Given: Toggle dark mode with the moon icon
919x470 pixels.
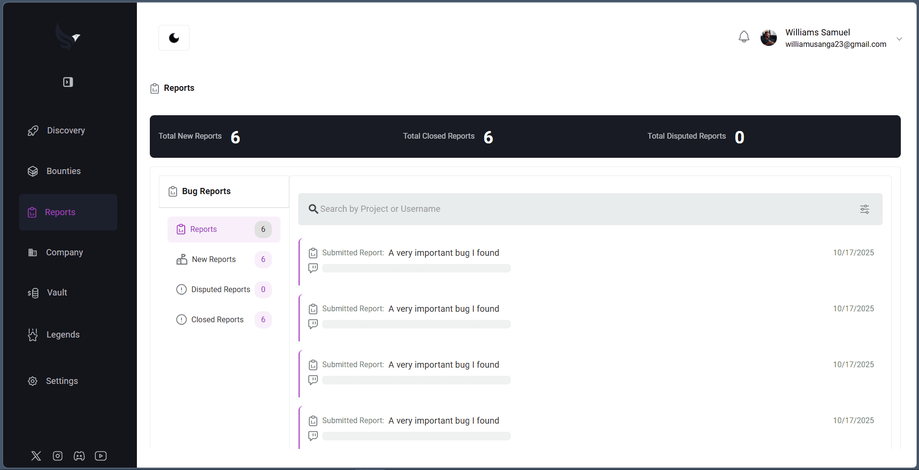Looking at the screenshot, I should [174, 38].
